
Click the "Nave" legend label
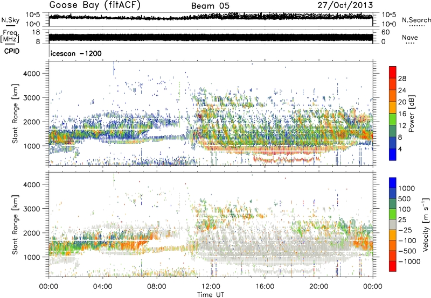click(410, 37)
